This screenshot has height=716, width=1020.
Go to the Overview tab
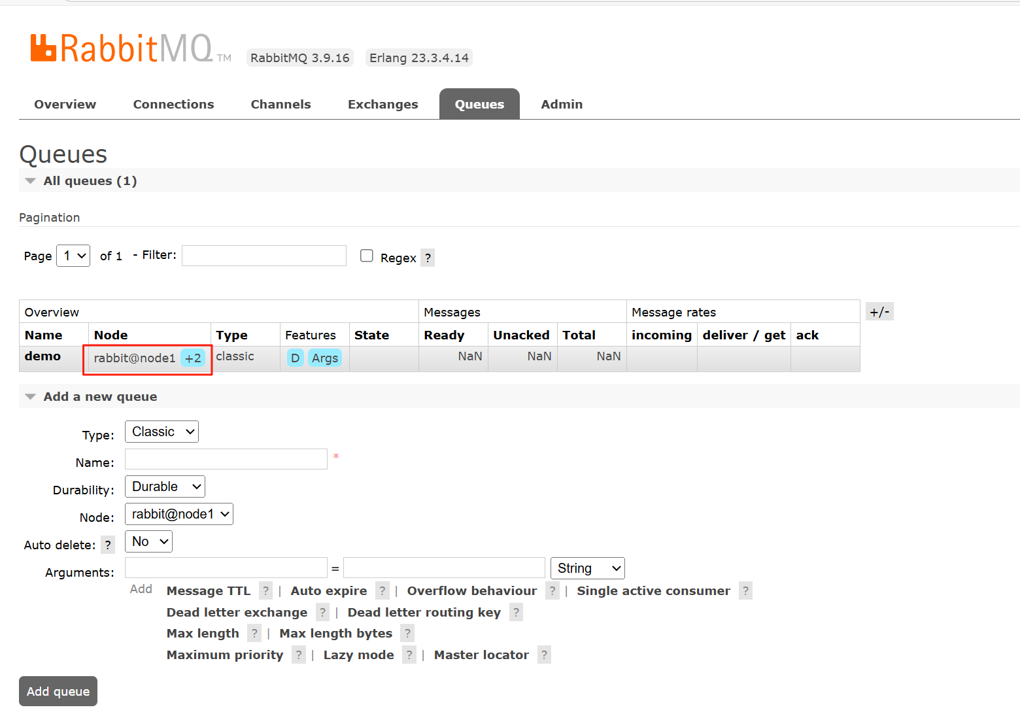click(65, 104)
